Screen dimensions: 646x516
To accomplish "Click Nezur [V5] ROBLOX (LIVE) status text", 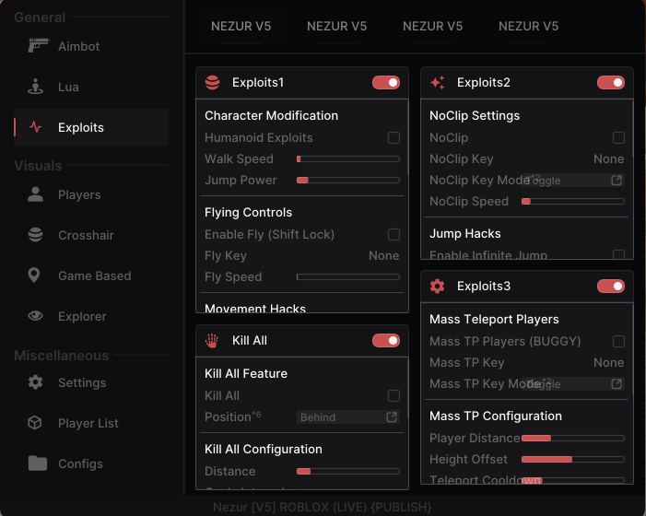I will (323, 507).
